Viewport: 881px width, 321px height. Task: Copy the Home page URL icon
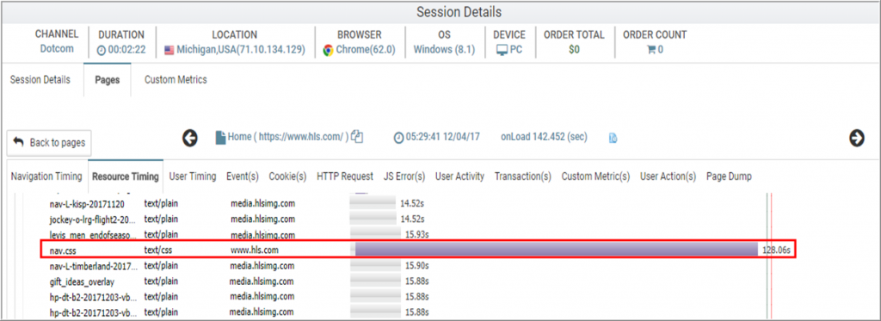click(357, 137)
